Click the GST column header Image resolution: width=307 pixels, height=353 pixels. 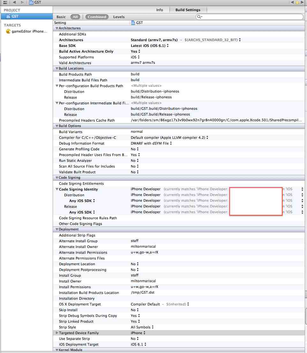click(x=137, y=23)
